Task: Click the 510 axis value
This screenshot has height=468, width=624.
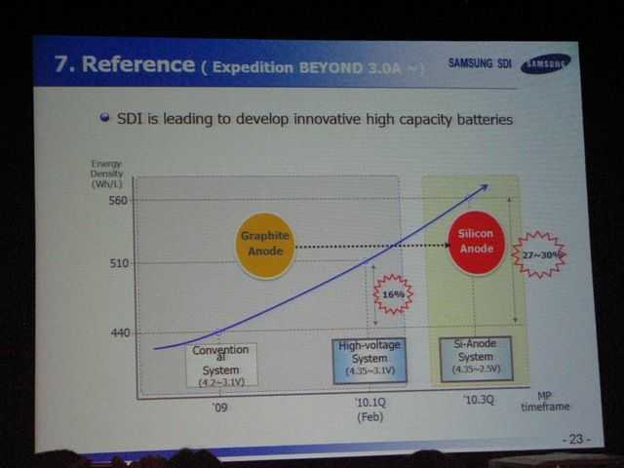Action: click(119, 263)
